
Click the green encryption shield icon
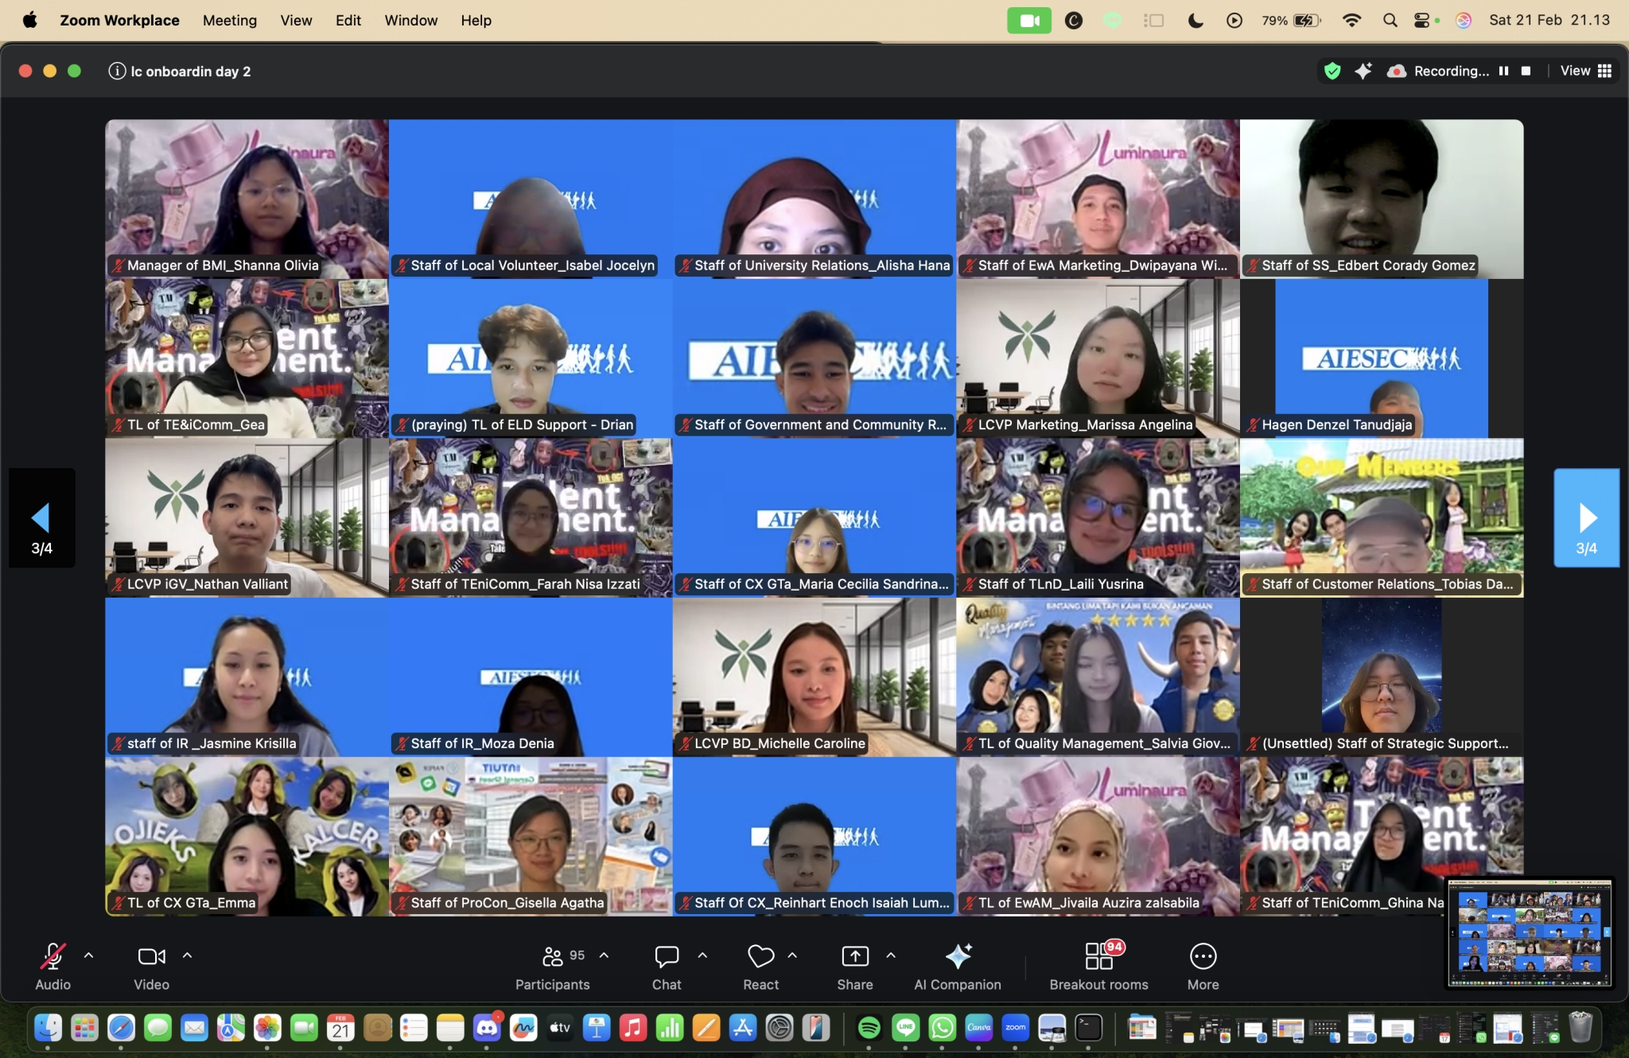click(x=1332, y=72)
